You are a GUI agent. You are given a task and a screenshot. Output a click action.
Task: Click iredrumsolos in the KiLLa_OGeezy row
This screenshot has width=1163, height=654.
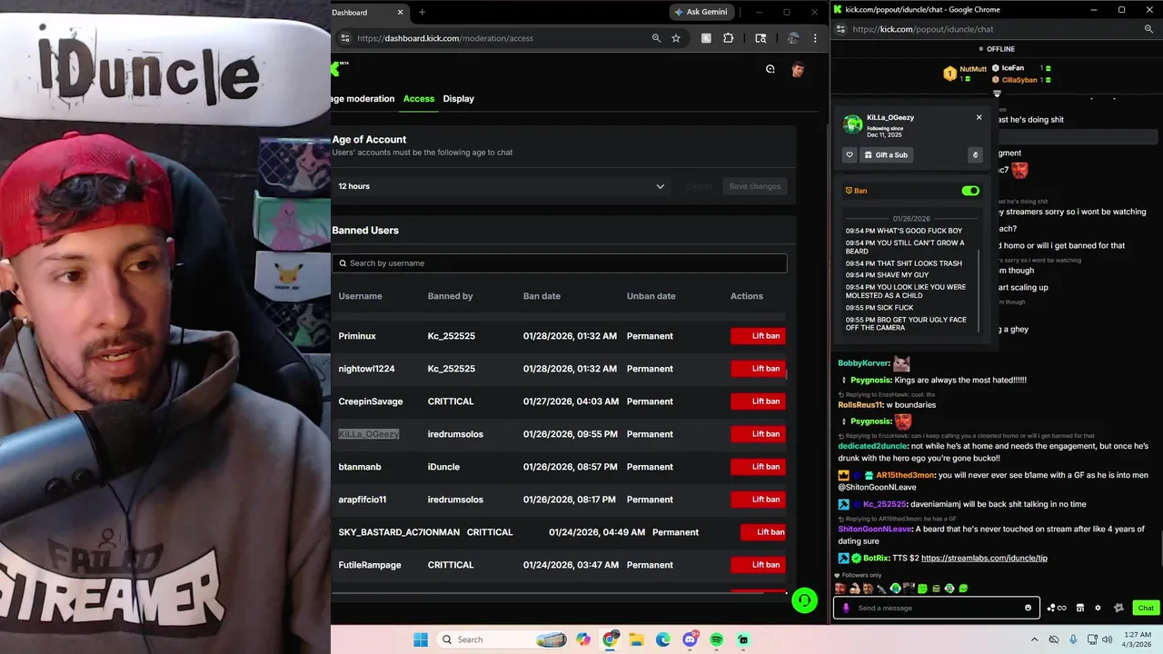point(455,434)
